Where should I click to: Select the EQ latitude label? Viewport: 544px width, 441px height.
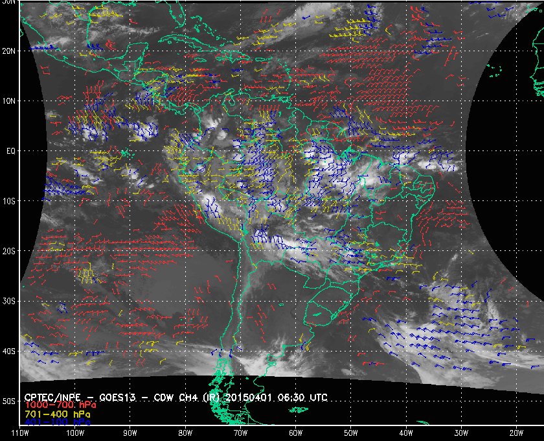pos(11,151)
